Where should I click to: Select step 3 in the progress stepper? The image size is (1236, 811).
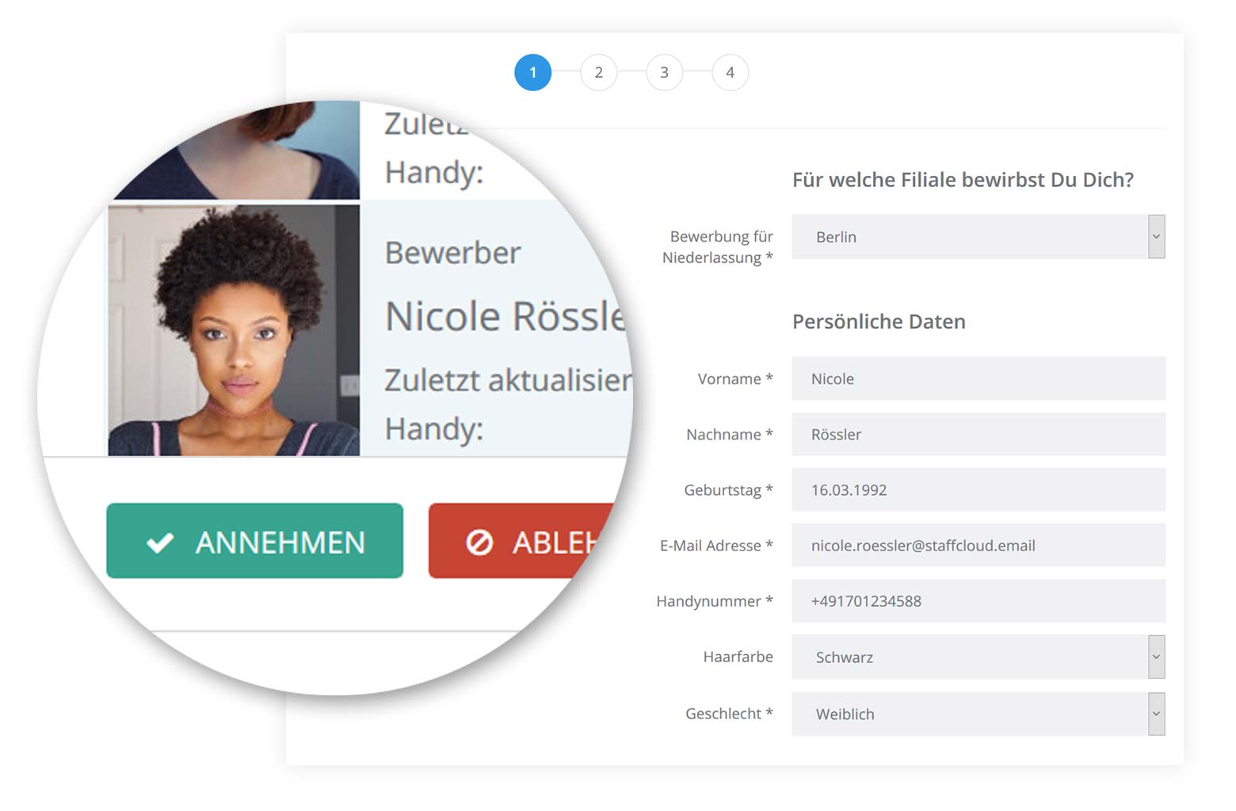[664, 72]
